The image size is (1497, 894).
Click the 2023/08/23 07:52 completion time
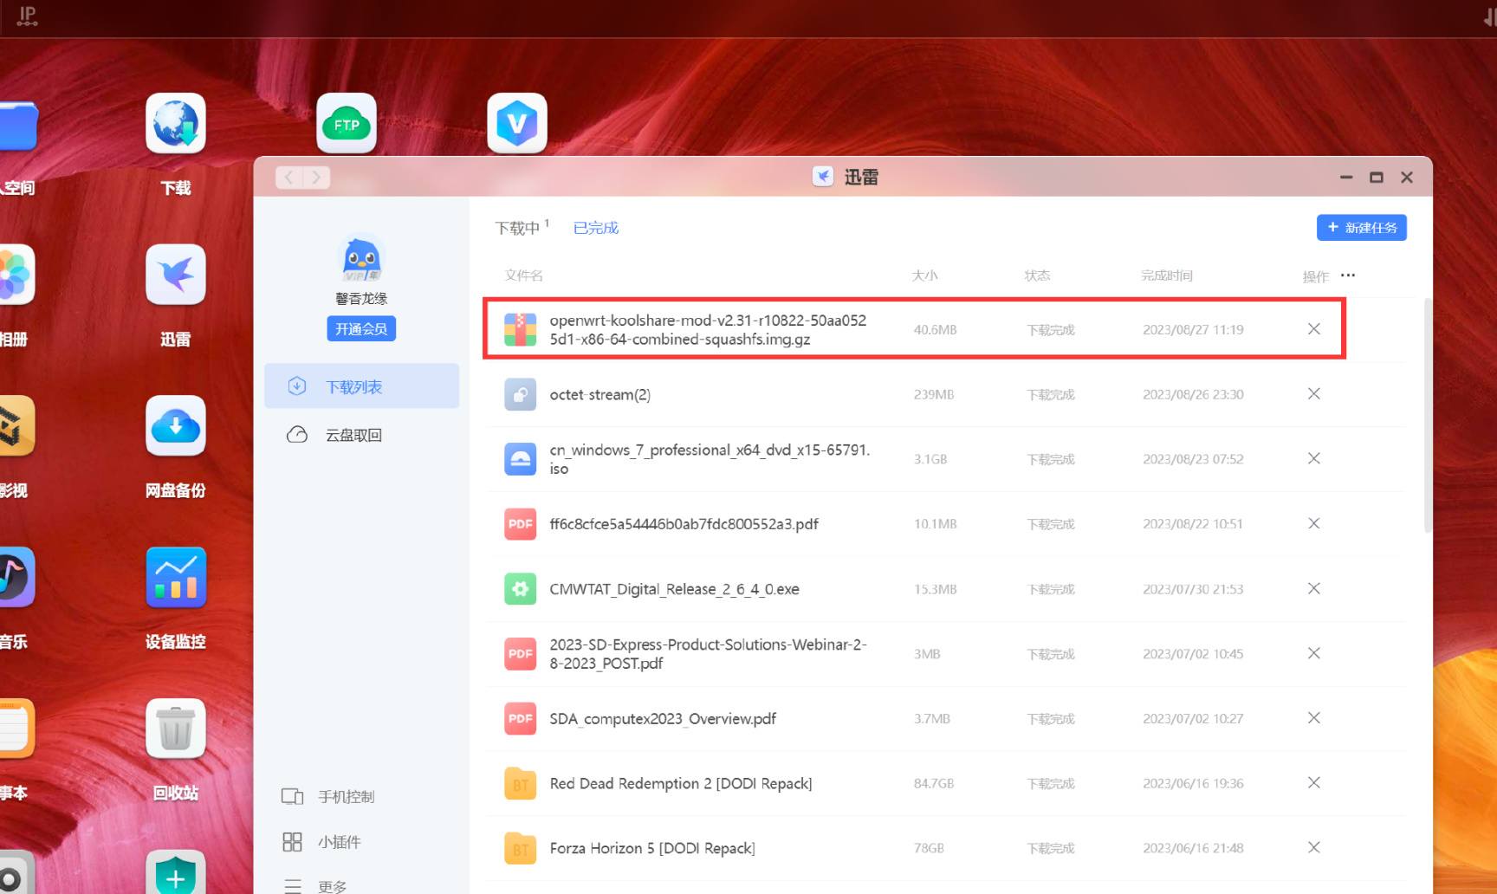point(1193,459)
